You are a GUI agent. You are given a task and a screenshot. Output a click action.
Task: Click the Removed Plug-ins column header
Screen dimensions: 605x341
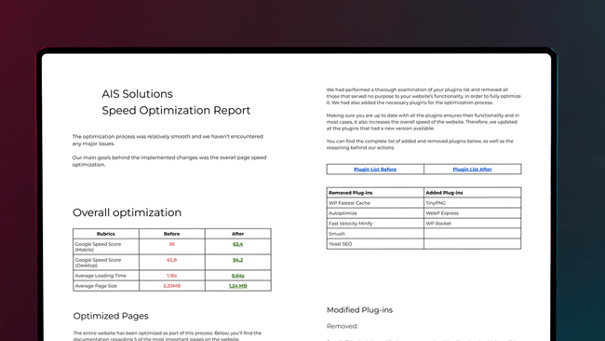[x=375, y=192]
